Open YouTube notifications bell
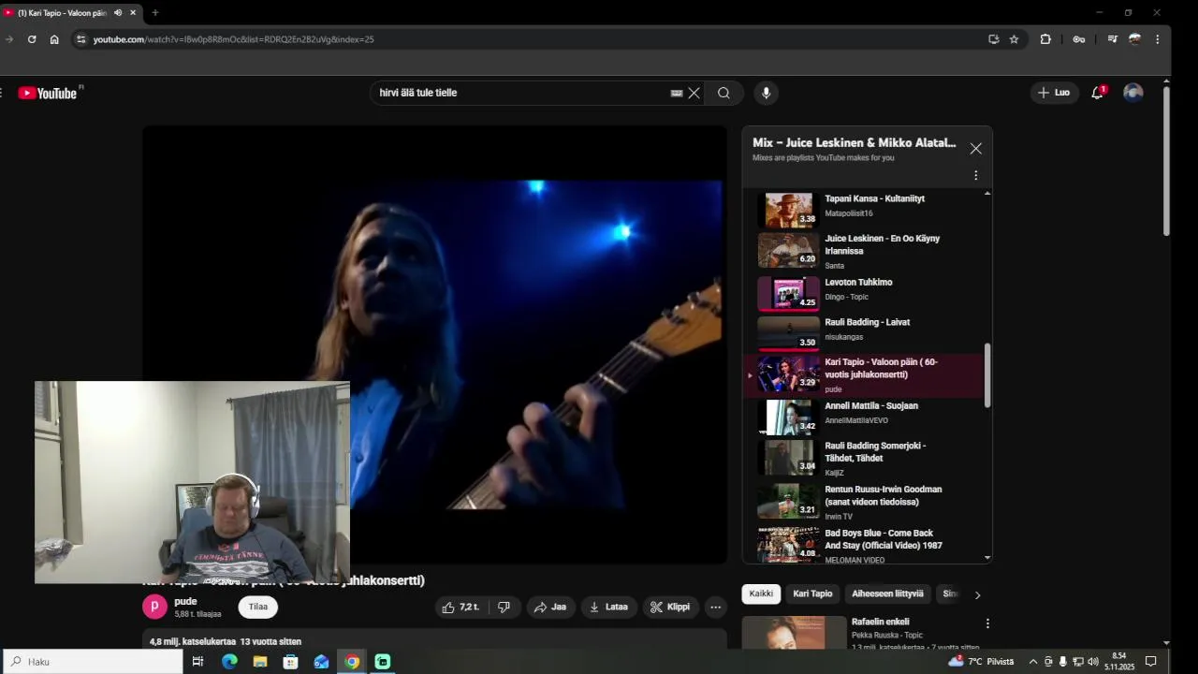 1098,93
